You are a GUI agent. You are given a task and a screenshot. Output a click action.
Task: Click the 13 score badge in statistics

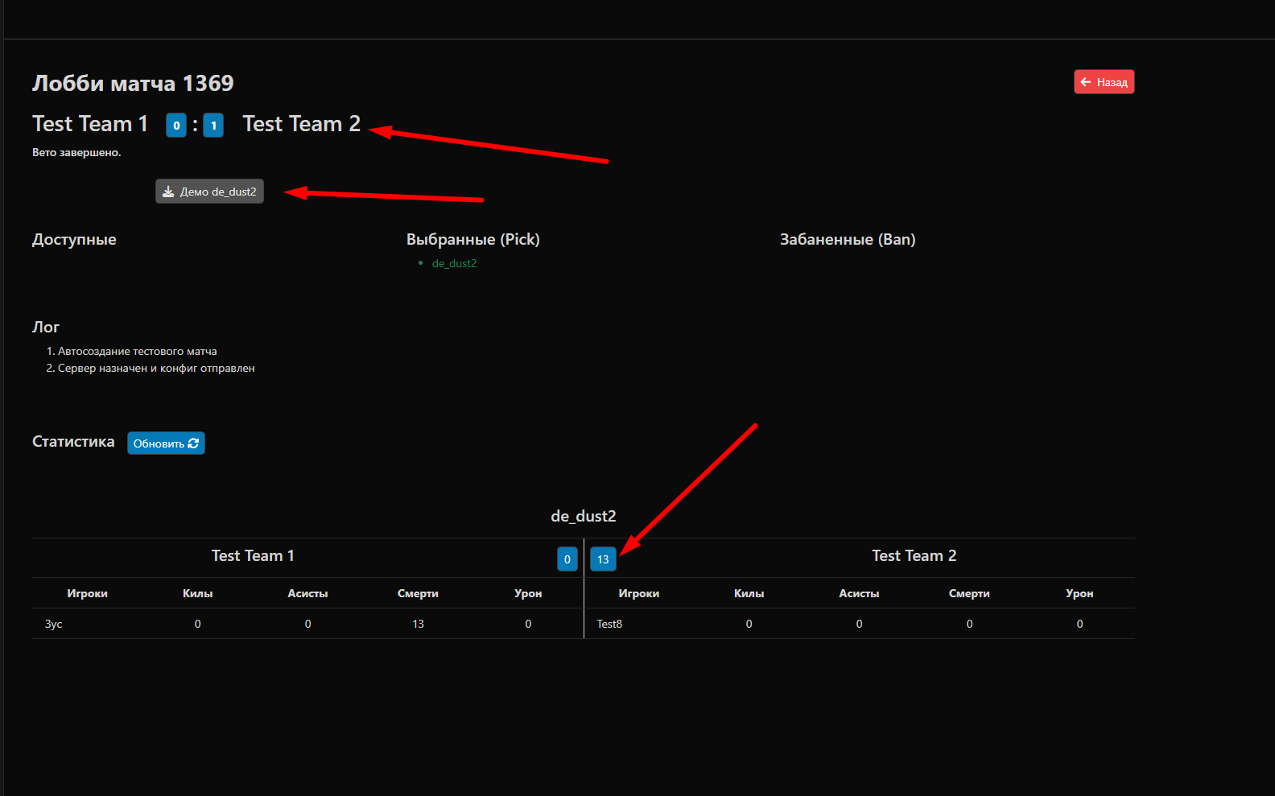(603, 559)
